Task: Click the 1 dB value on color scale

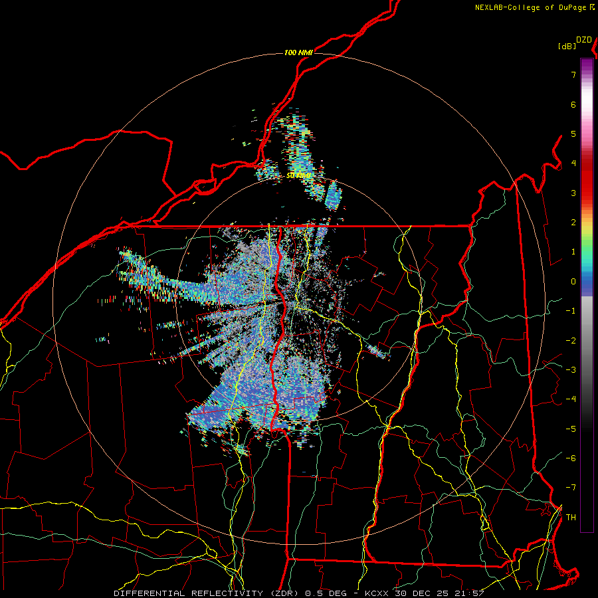Action: pos(573,252)
